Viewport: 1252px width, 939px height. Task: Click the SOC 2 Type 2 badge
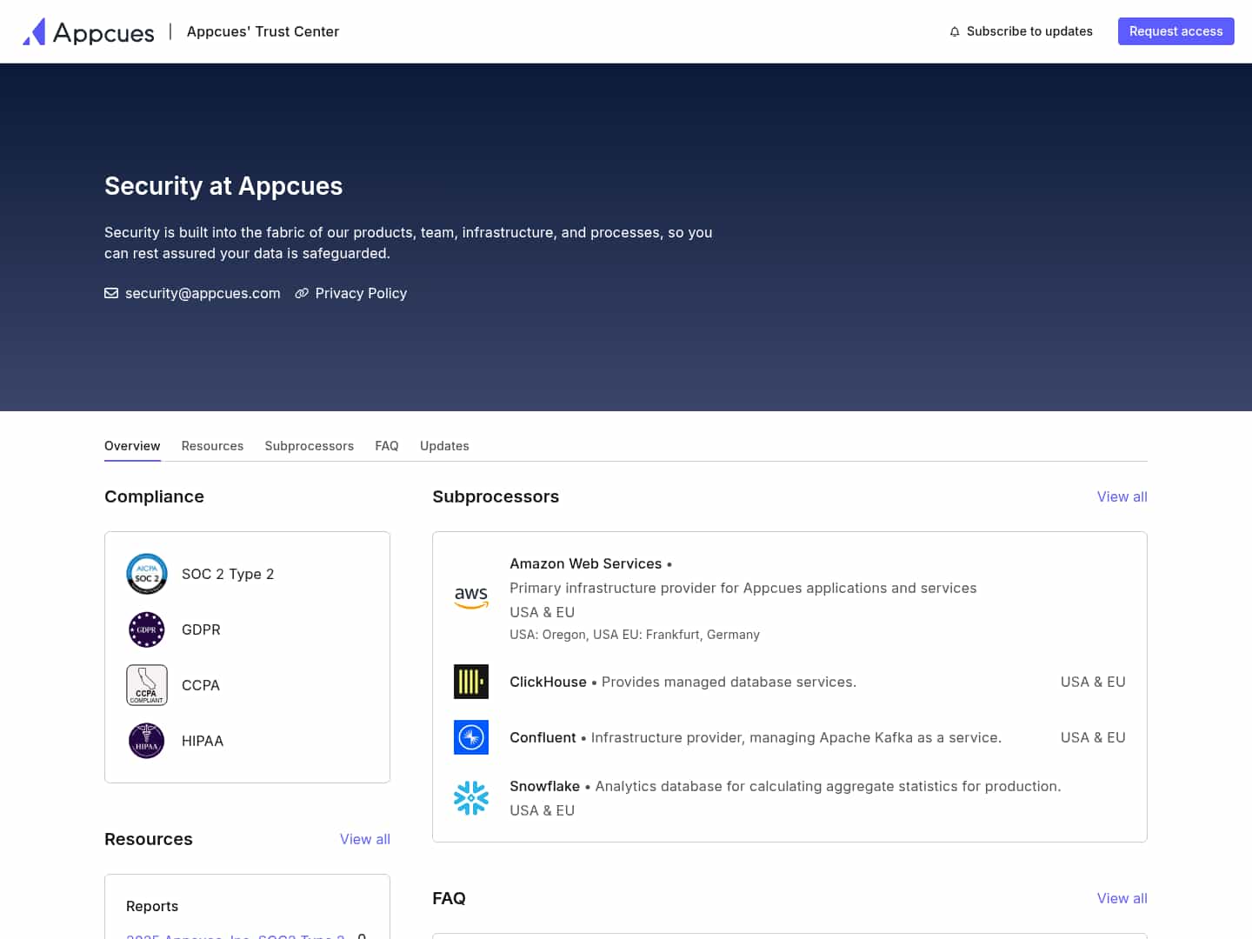click(147, 574)
